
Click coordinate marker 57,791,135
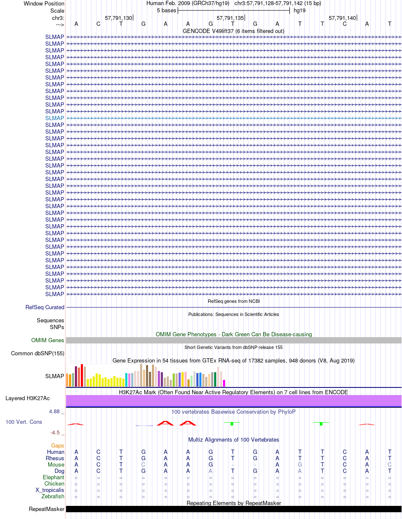click(230, 18)
